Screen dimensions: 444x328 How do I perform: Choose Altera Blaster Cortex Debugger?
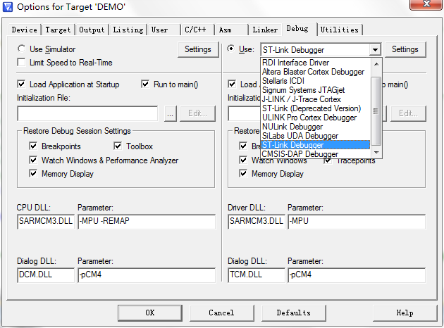(315, 72)
